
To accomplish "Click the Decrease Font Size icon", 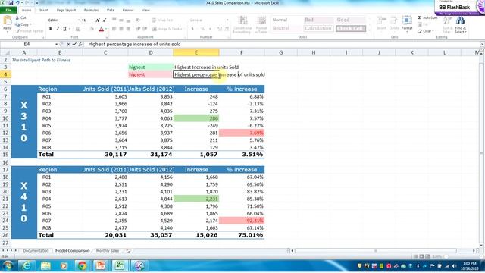I will pyautogui.click(x=105, y=20).
